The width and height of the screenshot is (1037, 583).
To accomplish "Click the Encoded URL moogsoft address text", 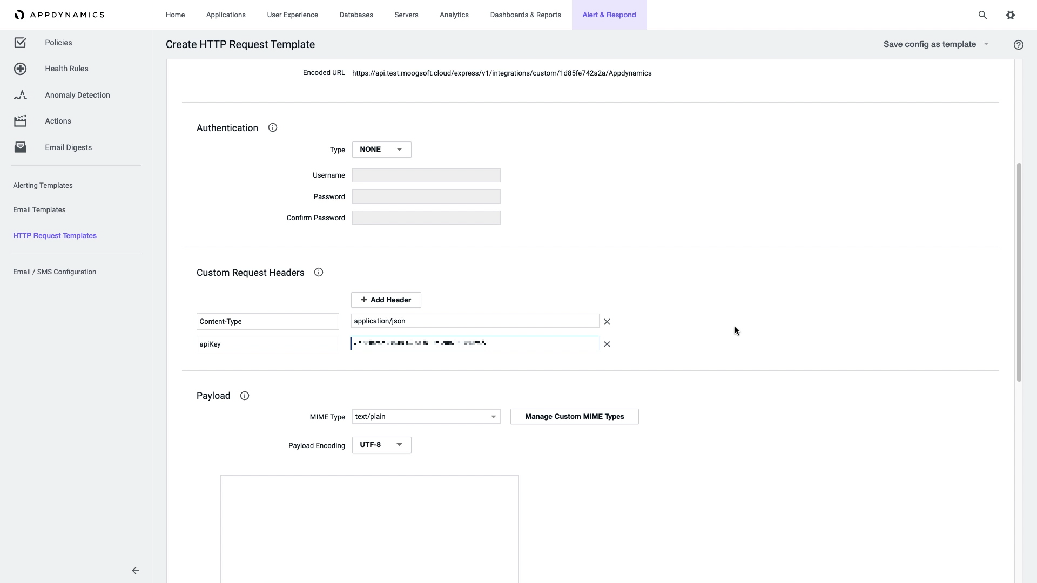I will coord(502,73).
